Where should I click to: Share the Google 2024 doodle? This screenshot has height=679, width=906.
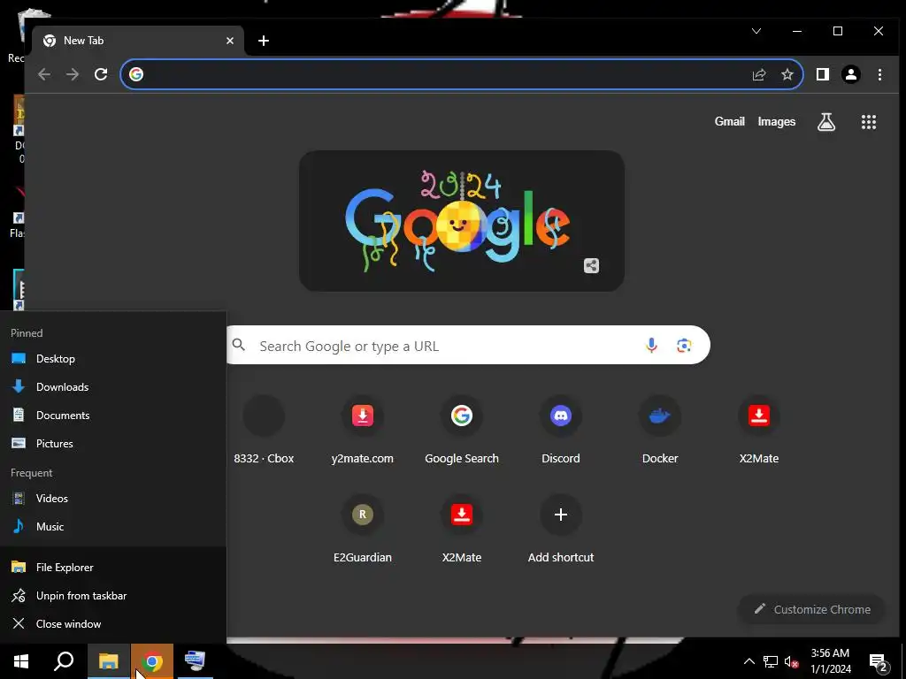pos(591,265)
